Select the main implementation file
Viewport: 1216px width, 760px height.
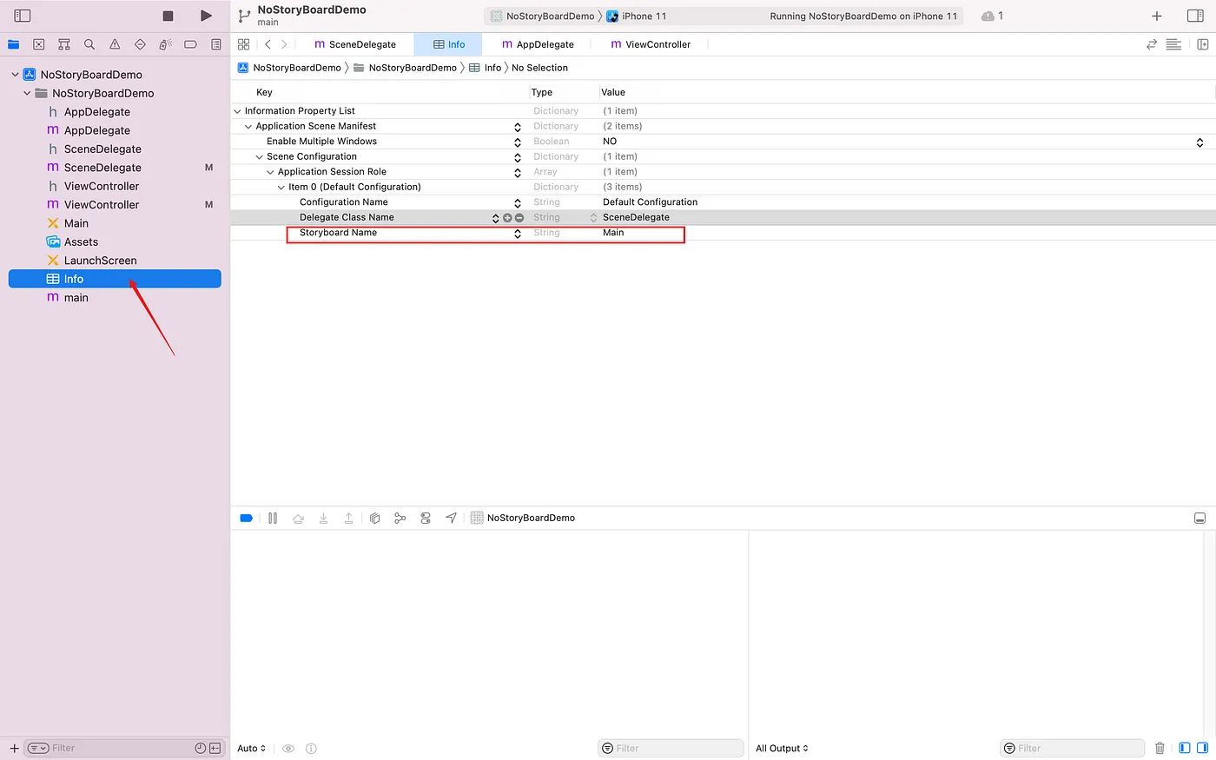pos(76,298)
